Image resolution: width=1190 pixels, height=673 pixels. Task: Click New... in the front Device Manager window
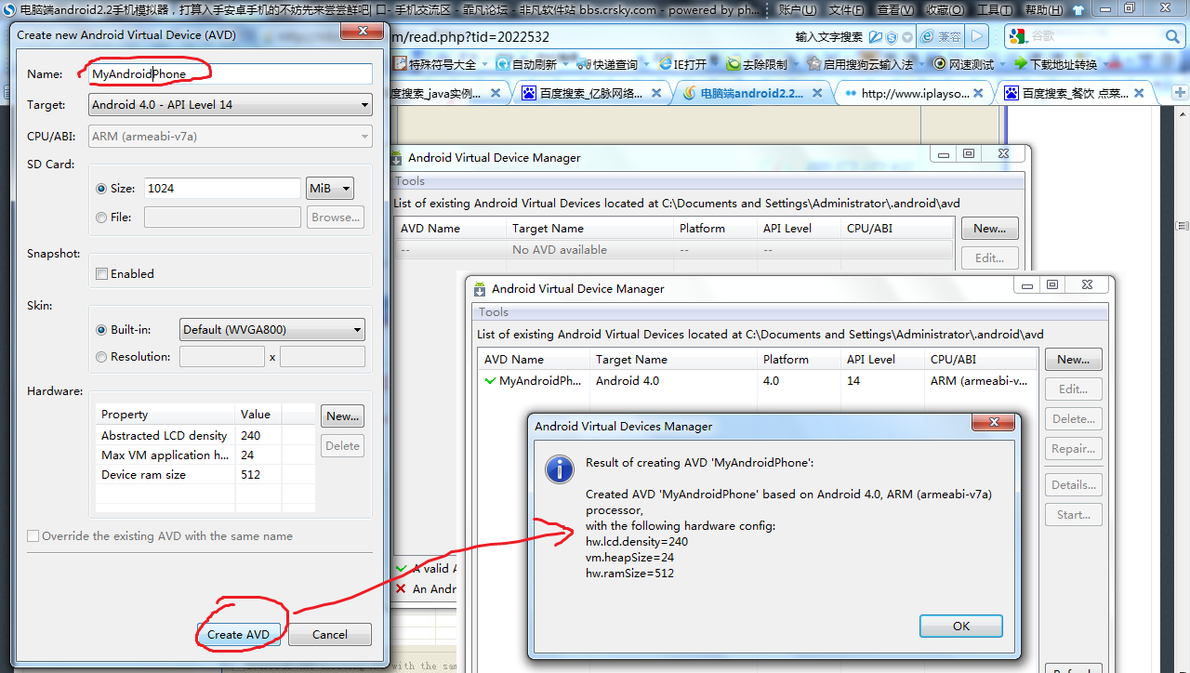[x=1073, y=360]
